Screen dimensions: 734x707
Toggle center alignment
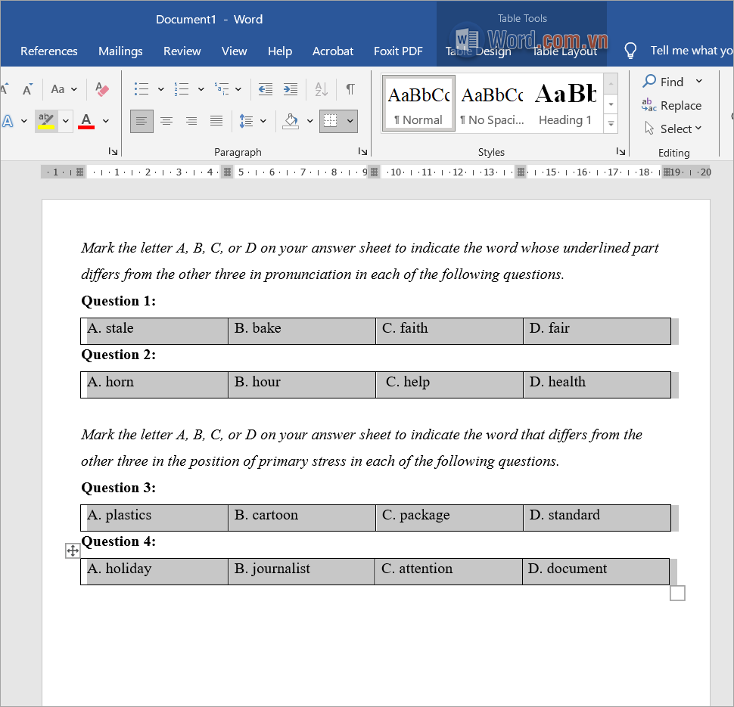[166, 121]
